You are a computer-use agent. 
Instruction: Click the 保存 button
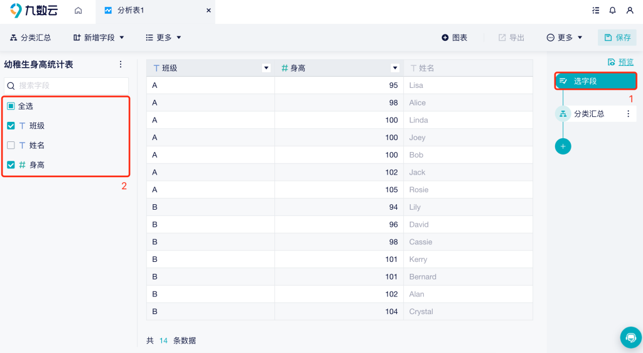tap(617, 38)
